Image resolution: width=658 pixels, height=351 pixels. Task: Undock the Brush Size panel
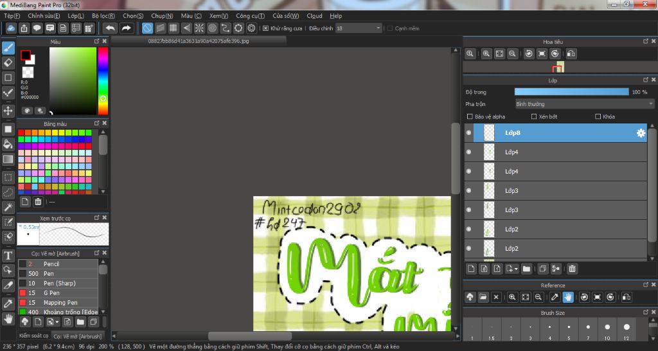pos(646,312)
